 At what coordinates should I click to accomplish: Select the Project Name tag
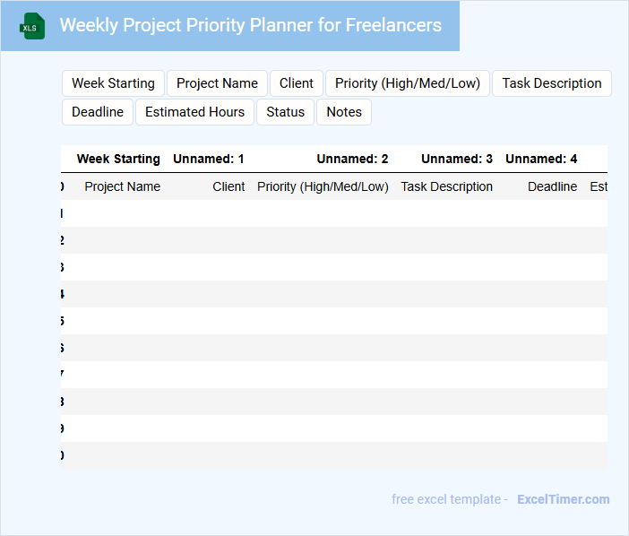(217, 83)
